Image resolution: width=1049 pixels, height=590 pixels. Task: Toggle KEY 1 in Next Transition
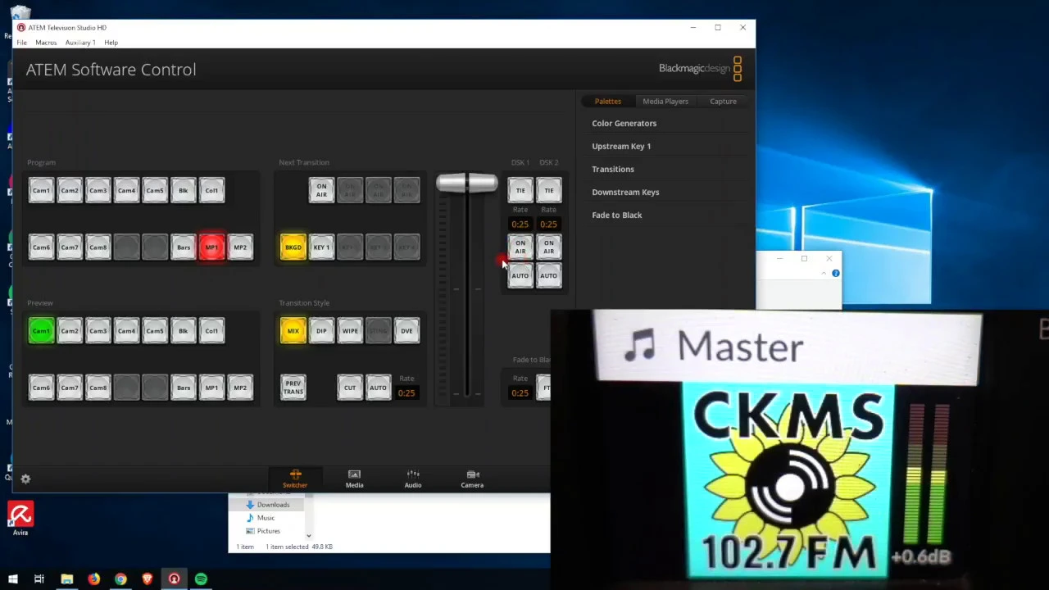pyautogui.click(x=321, y=247)
